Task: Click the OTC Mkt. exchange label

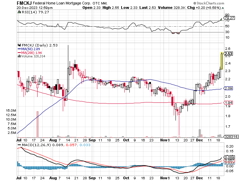Action: [100, 3]
